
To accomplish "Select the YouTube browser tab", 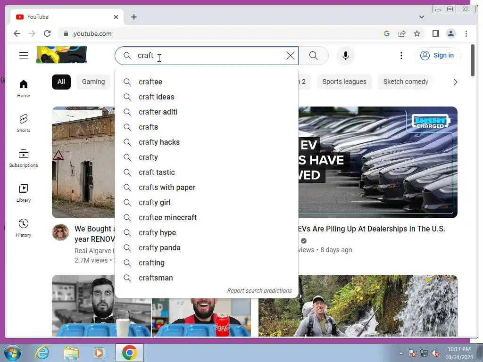I will (67, 17).
